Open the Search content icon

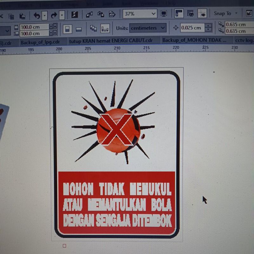[75, 15]
